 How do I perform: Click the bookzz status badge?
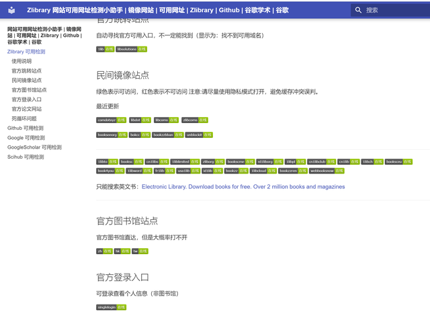236,171
